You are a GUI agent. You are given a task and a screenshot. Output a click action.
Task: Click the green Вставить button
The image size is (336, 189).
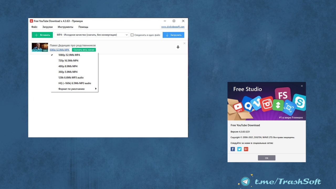(42, 35)
